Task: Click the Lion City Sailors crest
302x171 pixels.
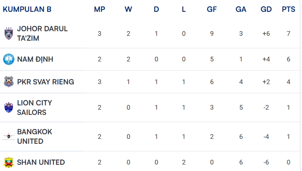Action: [x=8, y=108]
